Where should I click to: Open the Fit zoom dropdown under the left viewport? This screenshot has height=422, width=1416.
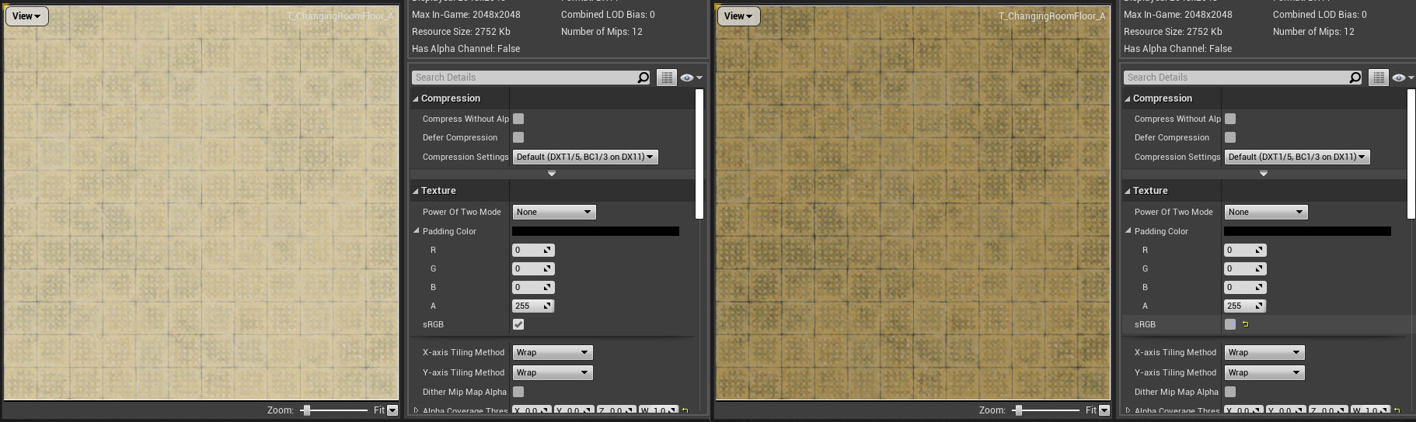click(392, 410)
